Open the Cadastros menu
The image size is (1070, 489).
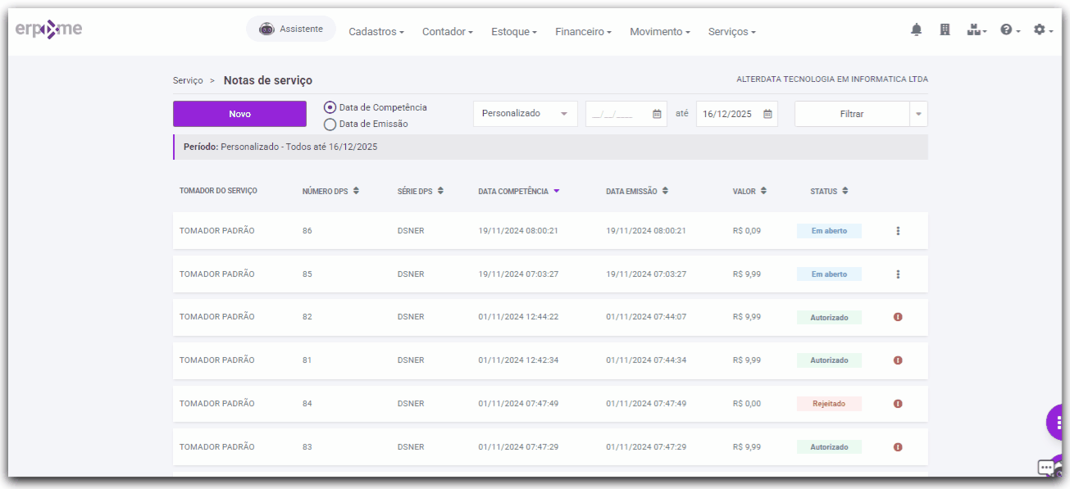click(x=376, y=32)
